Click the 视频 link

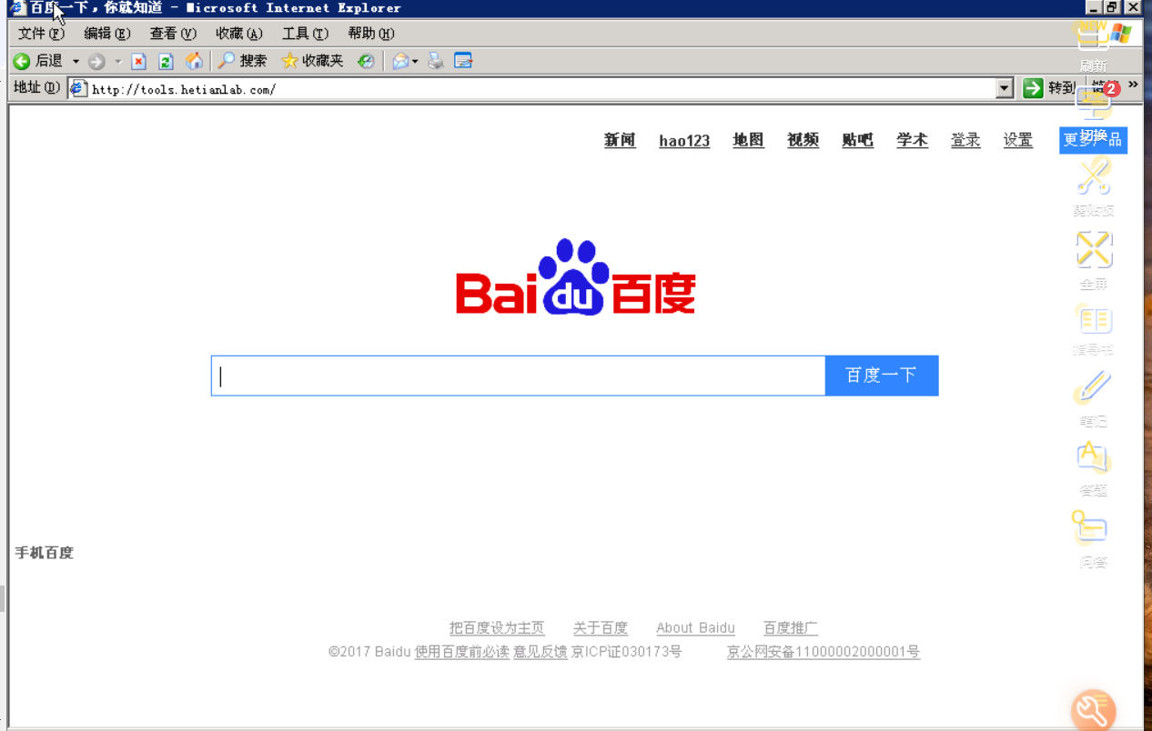point(803,140)
